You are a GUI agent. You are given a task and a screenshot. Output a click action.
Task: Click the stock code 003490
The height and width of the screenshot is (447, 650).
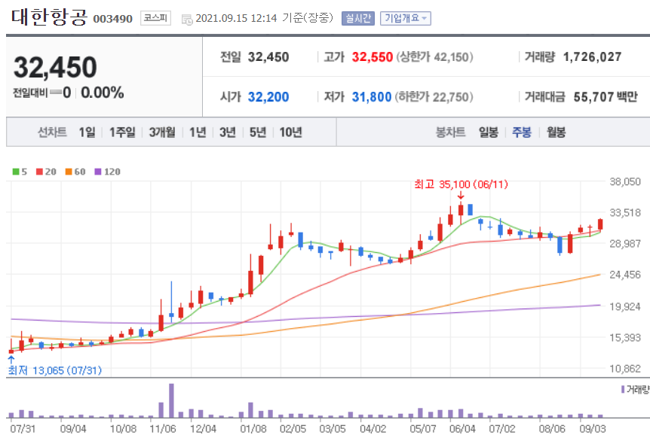pos(113,19)
